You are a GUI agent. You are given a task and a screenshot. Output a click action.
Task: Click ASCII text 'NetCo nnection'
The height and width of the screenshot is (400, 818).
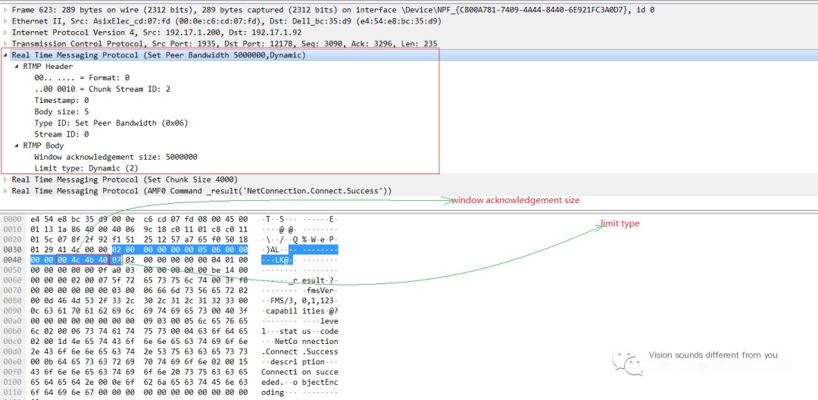[x=306, y=342]
